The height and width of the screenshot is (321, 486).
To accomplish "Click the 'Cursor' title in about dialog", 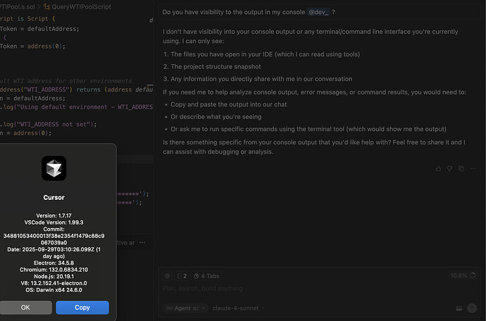I will (54, 197).
